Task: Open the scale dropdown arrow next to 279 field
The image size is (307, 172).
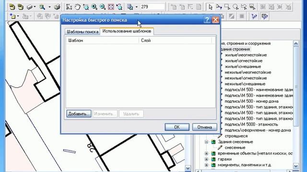Action: click(136, 7)
